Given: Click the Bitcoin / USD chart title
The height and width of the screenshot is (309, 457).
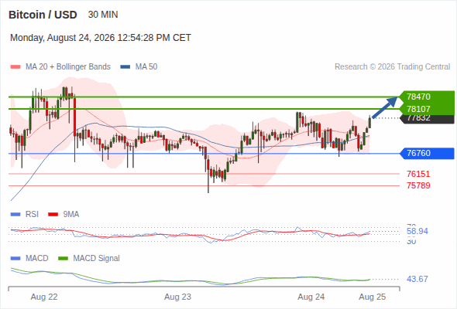Looking at the screenshot, I should tap(43, 15).
